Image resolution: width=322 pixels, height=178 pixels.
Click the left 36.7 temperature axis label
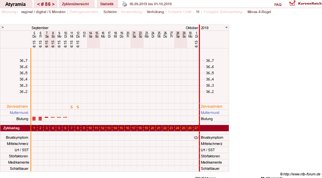point(23,61)
